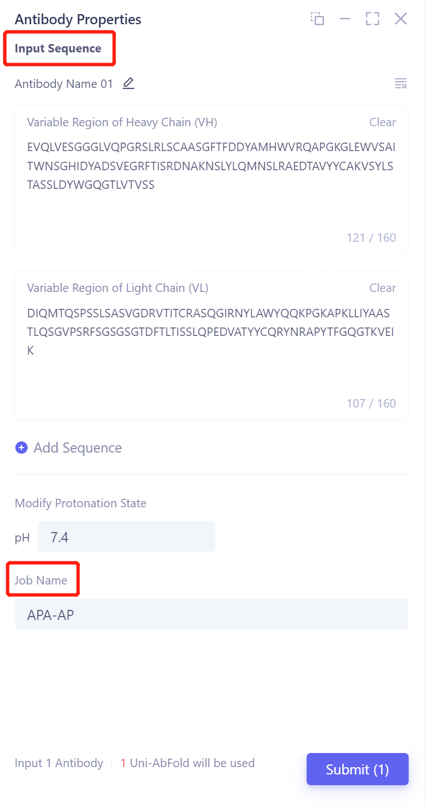Minimize the Antibody Properties panel
The height and width of the screenshot is (806, 425).
pyautogui.click(x=345, y=19)
